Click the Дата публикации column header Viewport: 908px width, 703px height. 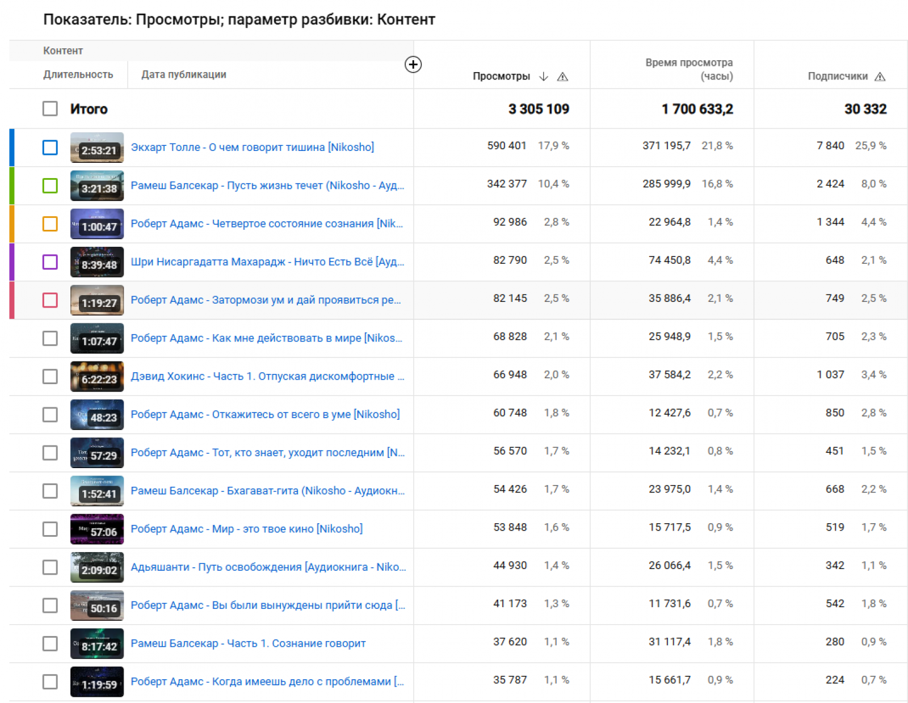(183, 74)
